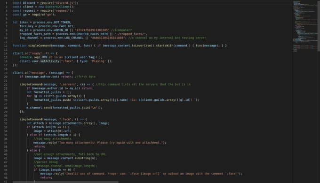
Task: Click the "message" event string on line 19
Action: pyautogui.click(x=38, y=73)
